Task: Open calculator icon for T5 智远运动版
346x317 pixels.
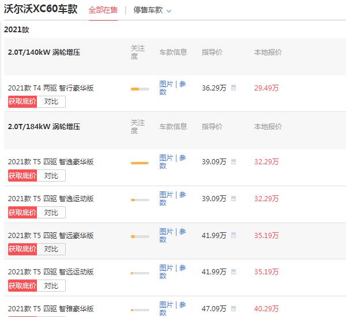Action: (x=234, y=272)
